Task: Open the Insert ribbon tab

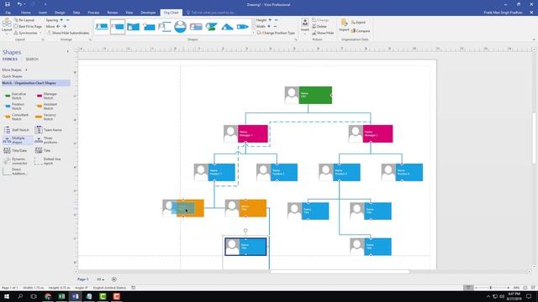Action: [43, 13]
